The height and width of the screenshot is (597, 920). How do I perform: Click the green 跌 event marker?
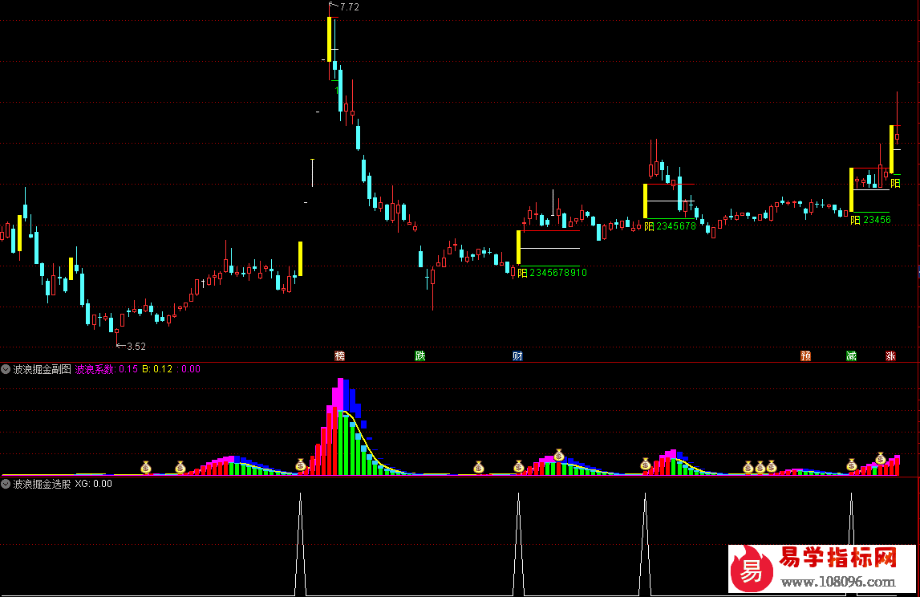[419, 355]
